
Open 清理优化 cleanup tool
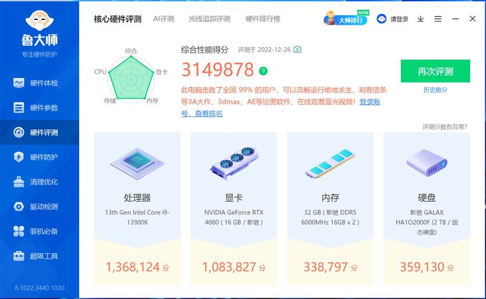click(36, 182)
